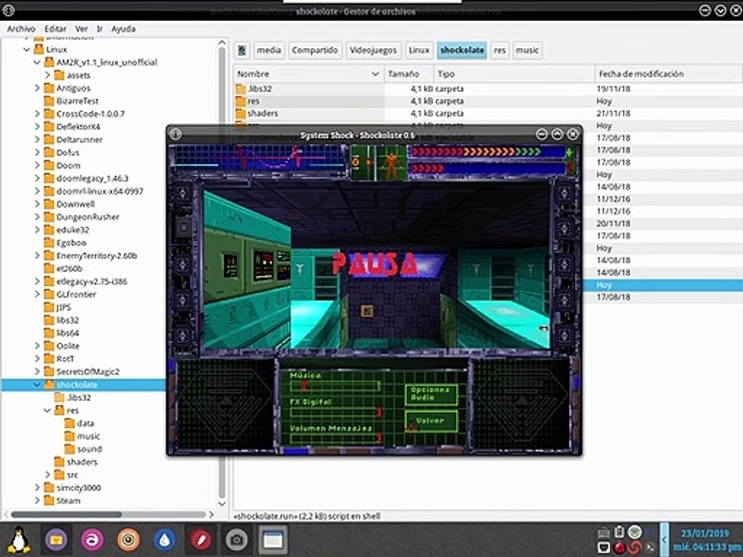Click the '20/11/18' date cell
This screenshot has width=743, height=557.
click(x=613, y=224)
